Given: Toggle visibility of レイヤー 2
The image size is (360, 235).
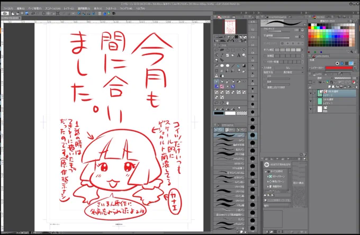Looking at the screenshot, I should tap(310, 93).
